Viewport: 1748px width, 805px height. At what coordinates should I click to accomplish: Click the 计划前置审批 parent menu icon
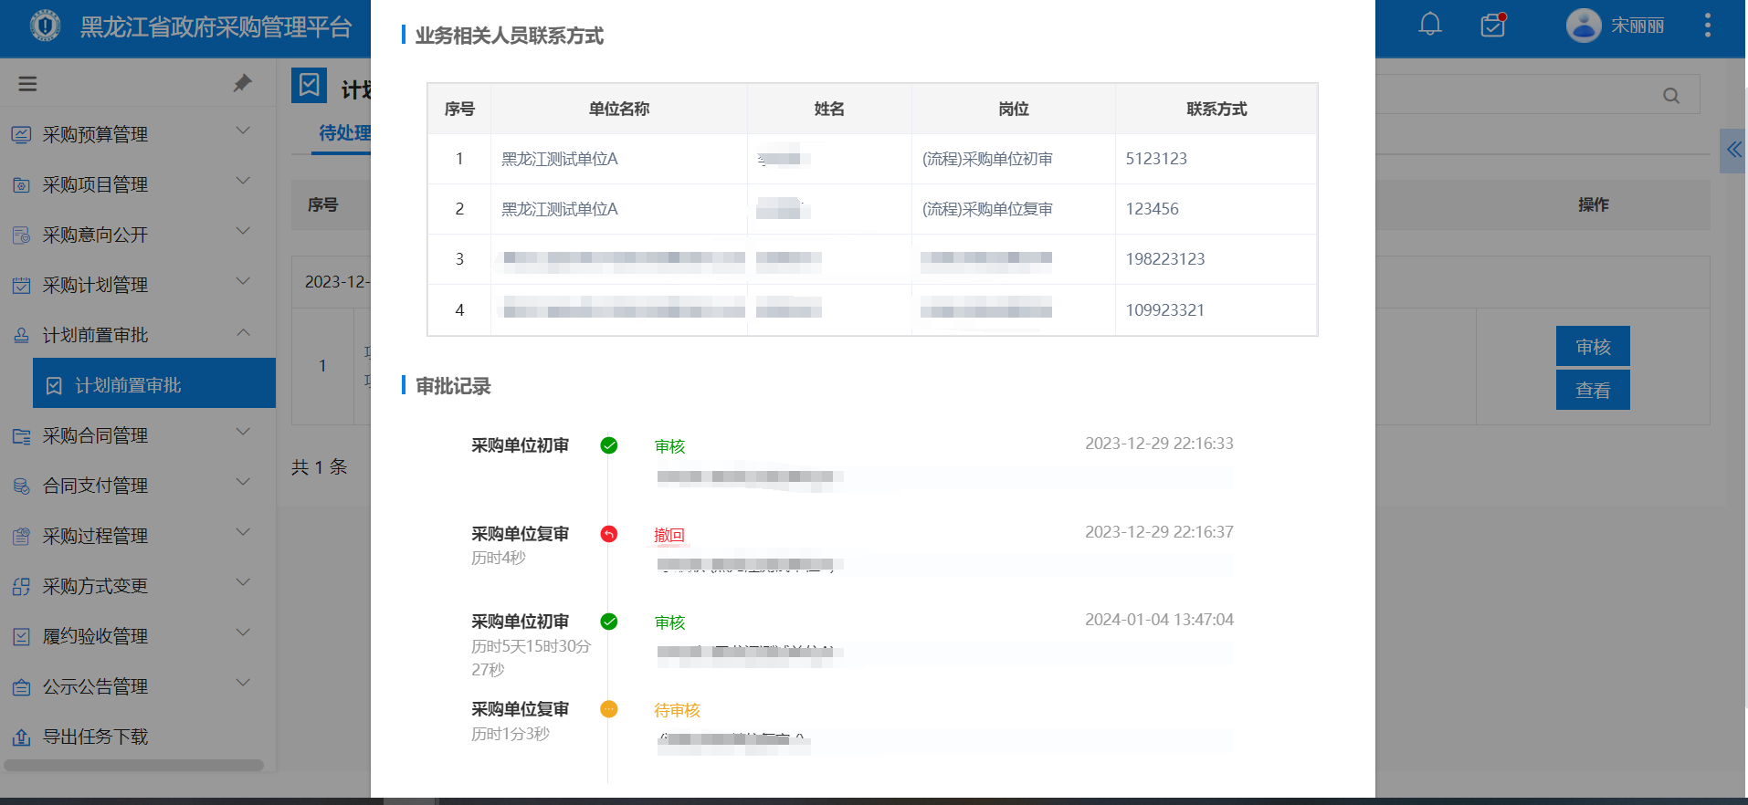coord(21,336)
